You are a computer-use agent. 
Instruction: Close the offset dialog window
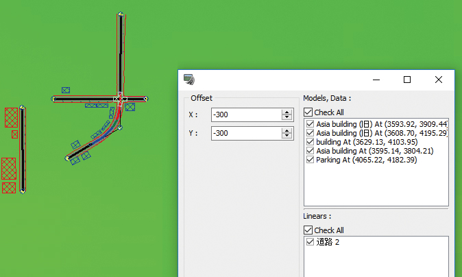click(439, 80)
